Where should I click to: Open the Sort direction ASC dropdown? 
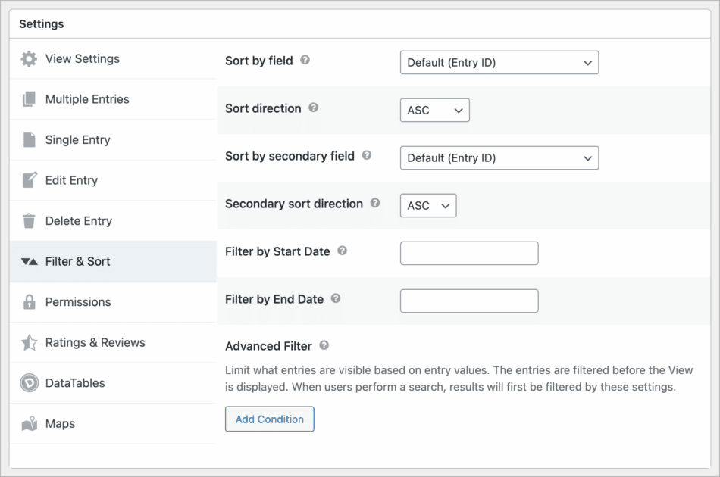(x=434, y=110)
